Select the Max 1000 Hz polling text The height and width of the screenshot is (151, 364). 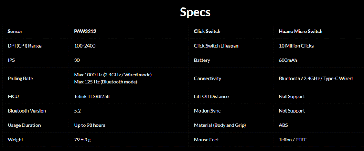(113, 75)
